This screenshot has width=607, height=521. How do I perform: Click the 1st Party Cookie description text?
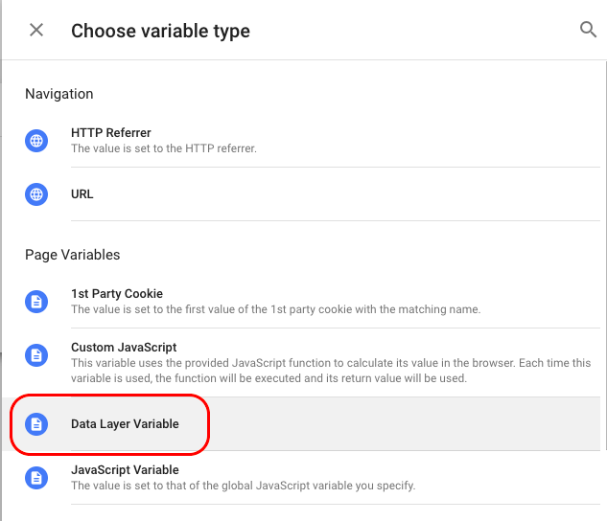[x=275, y=310]
